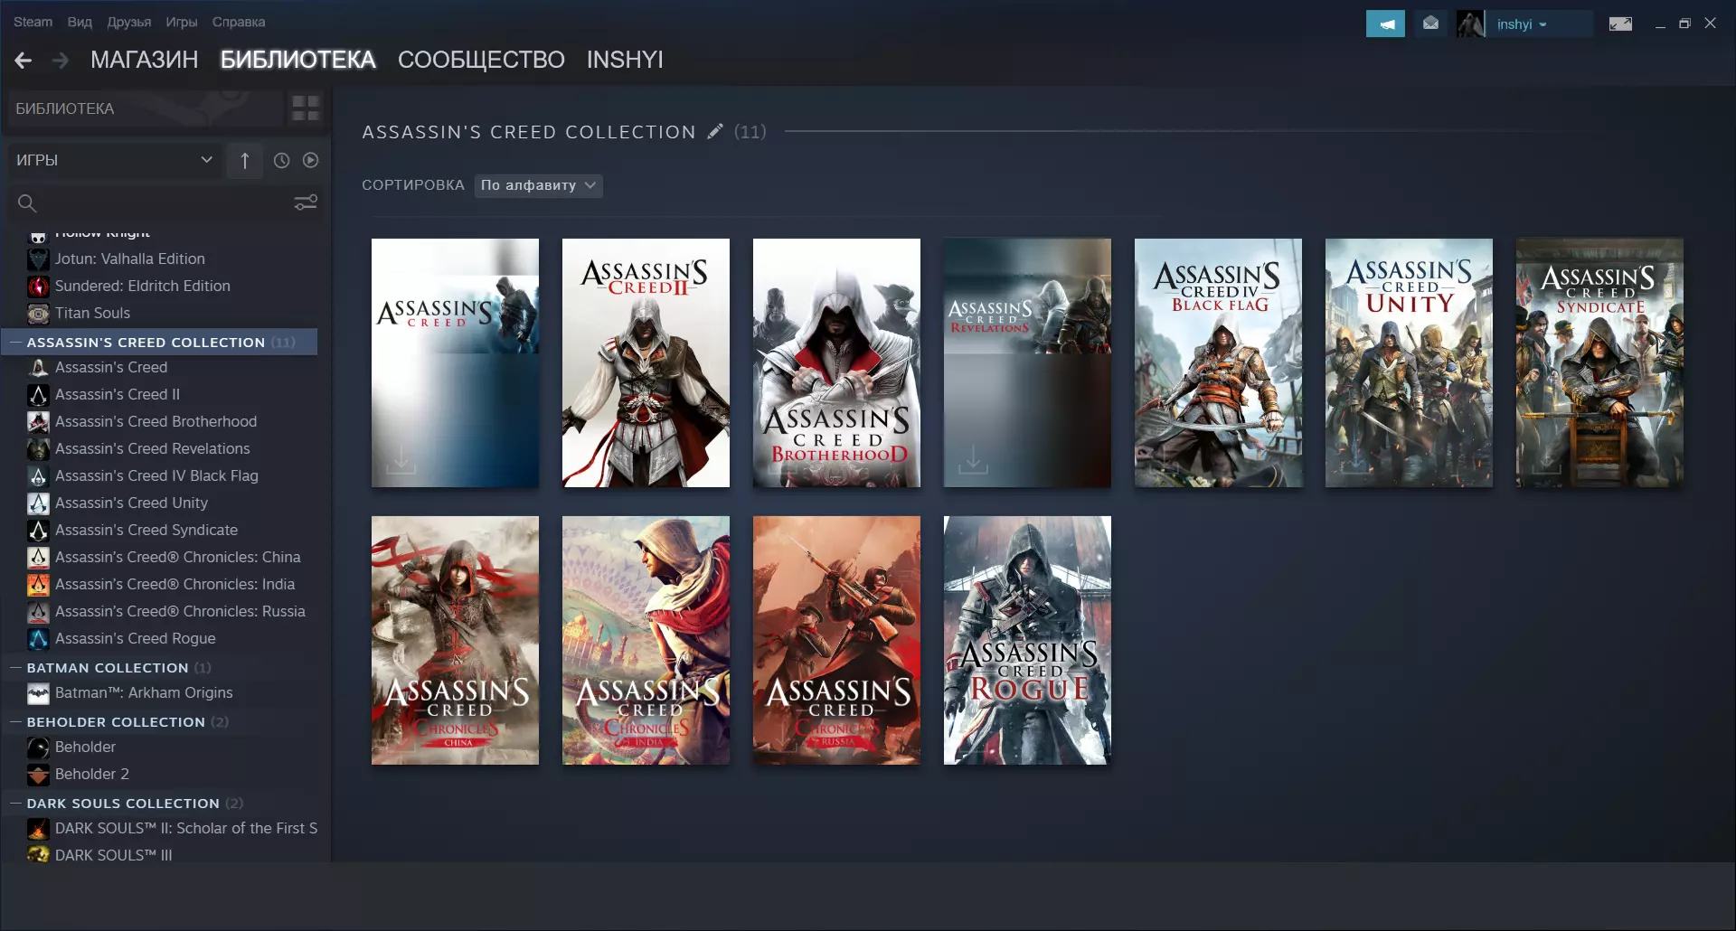1736x931 pixels.
Task: Click the library search magnifier icon
Action: [x=27, y=203]
